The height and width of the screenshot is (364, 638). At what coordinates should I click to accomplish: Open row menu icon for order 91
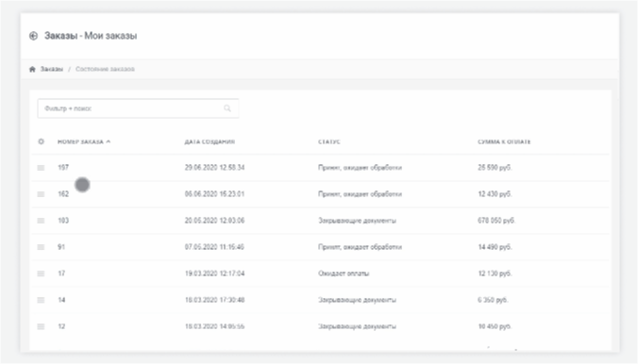pyautogui.click(x=42, y=247)
